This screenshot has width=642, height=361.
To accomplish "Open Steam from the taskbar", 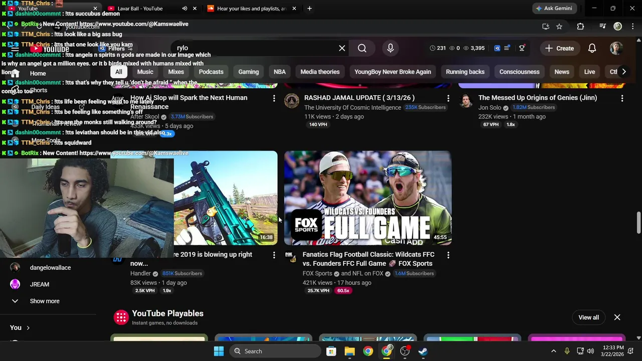I will click(423, 351).
